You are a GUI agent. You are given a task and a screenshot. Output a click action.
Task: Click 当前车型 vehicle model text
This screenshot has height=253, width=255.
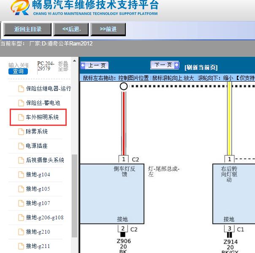[46, 43]
